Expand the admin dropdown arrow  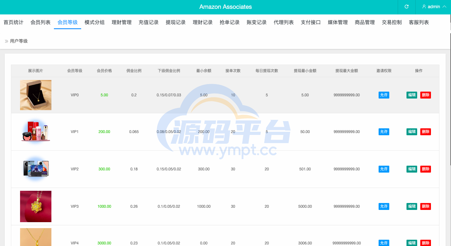(x=444, y=7)
